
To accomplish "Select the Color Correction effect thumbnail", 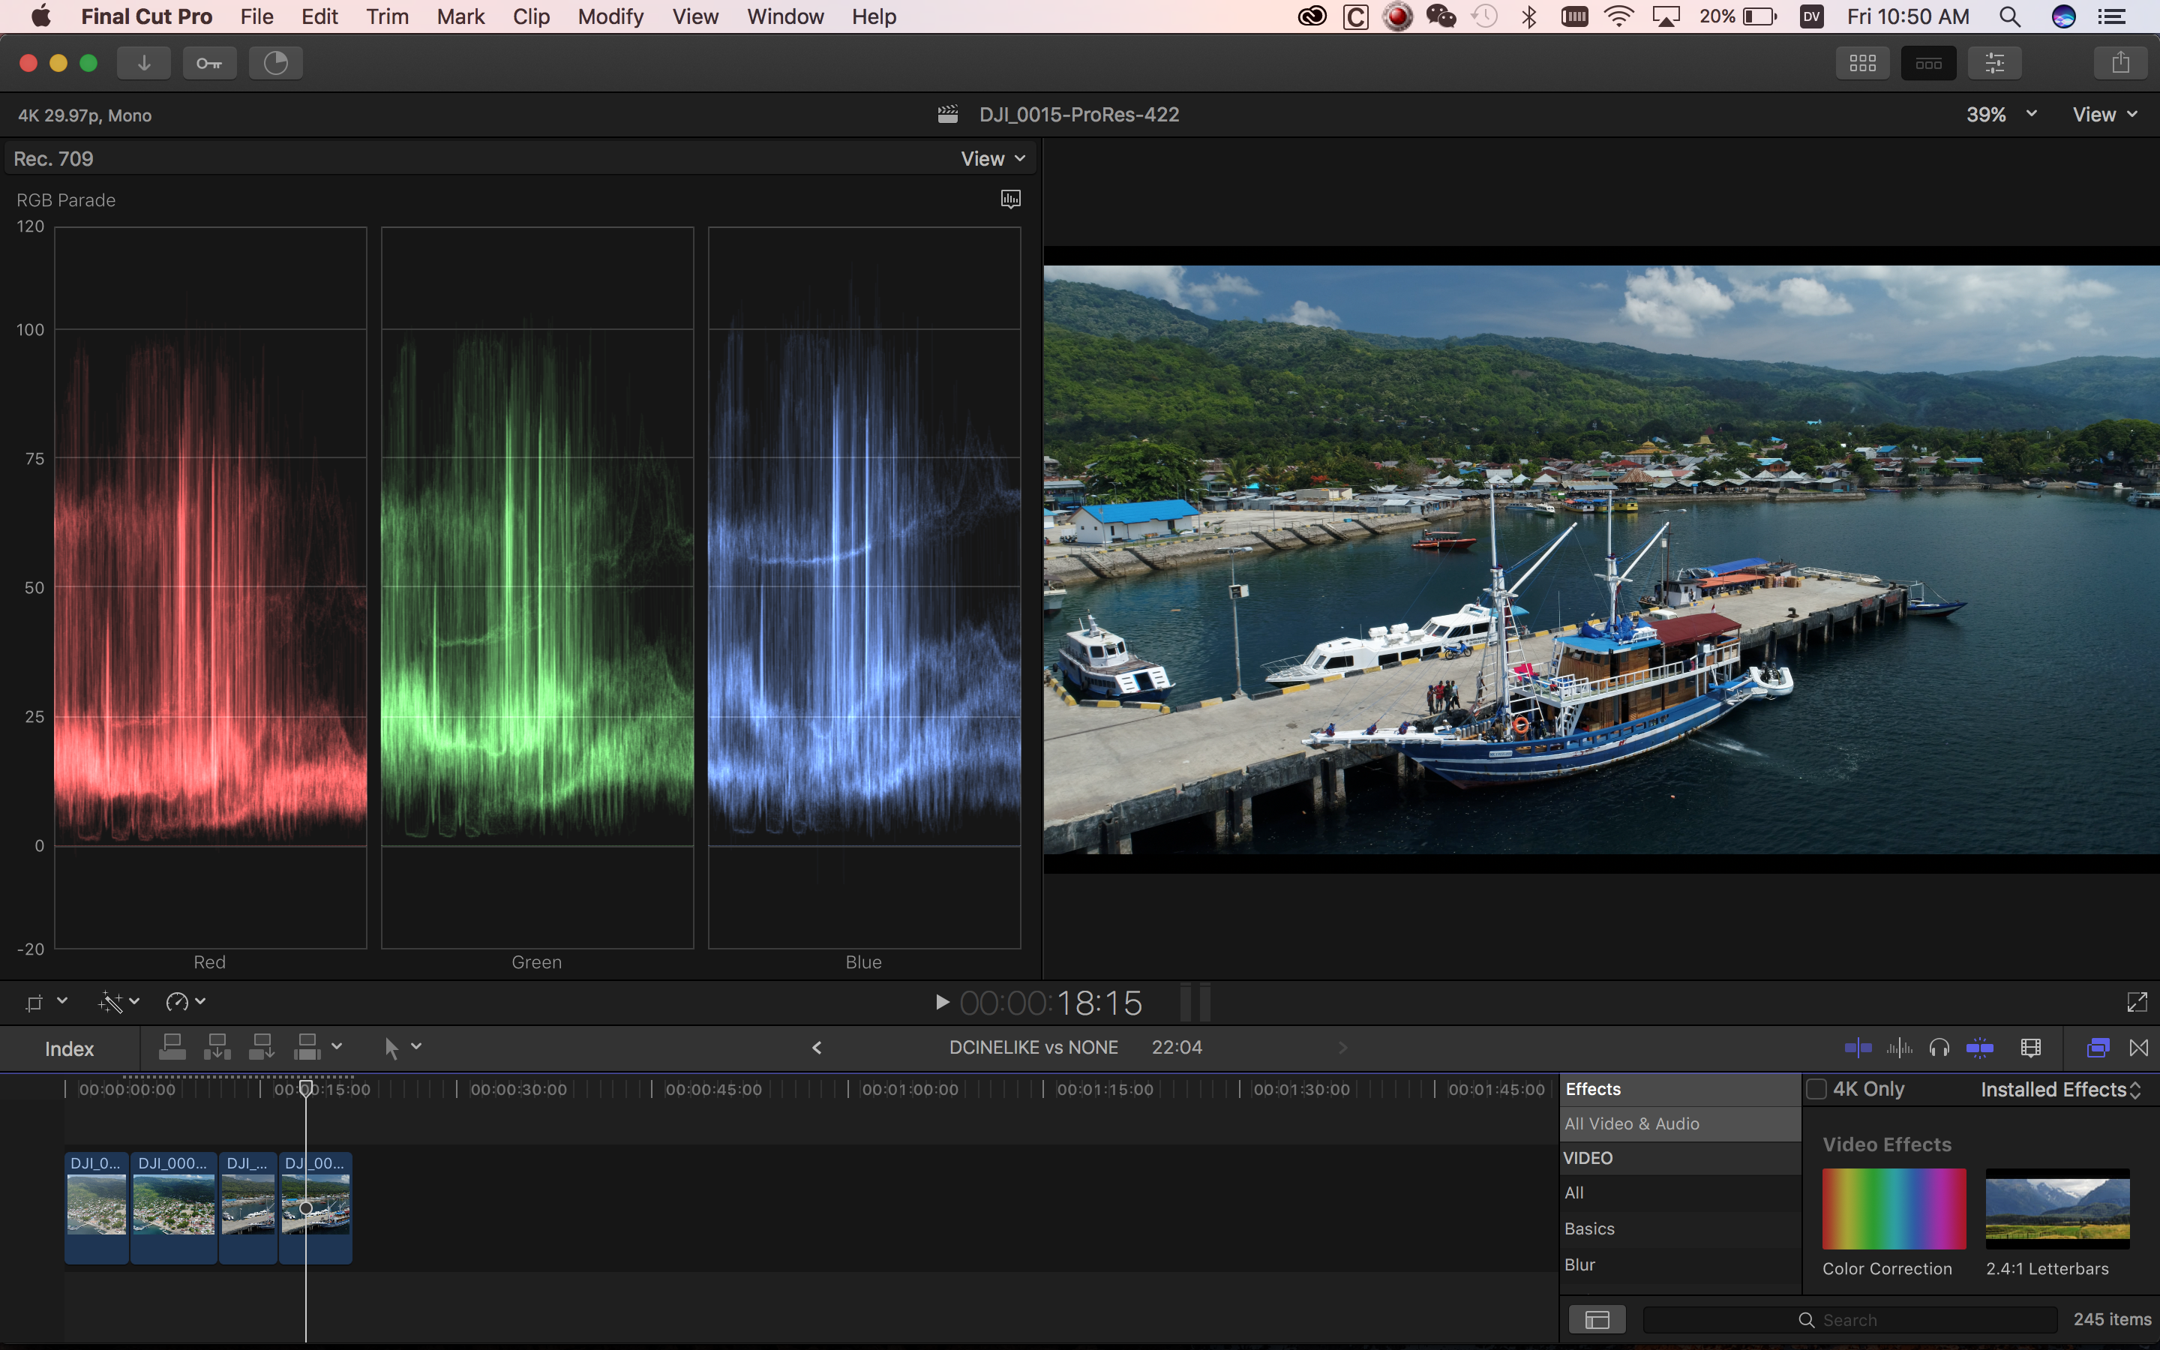I will pyautogui.click(x=1894, y=1208).
